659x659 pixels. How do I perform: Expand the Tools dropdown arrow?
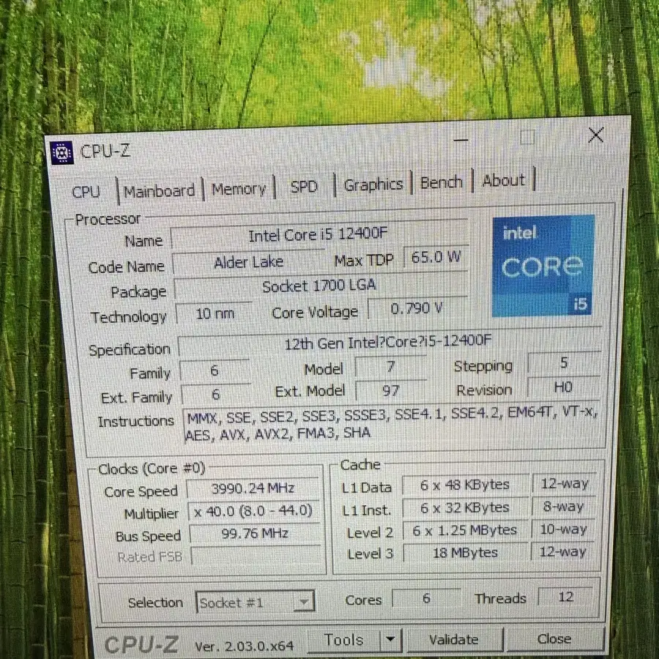390,639
